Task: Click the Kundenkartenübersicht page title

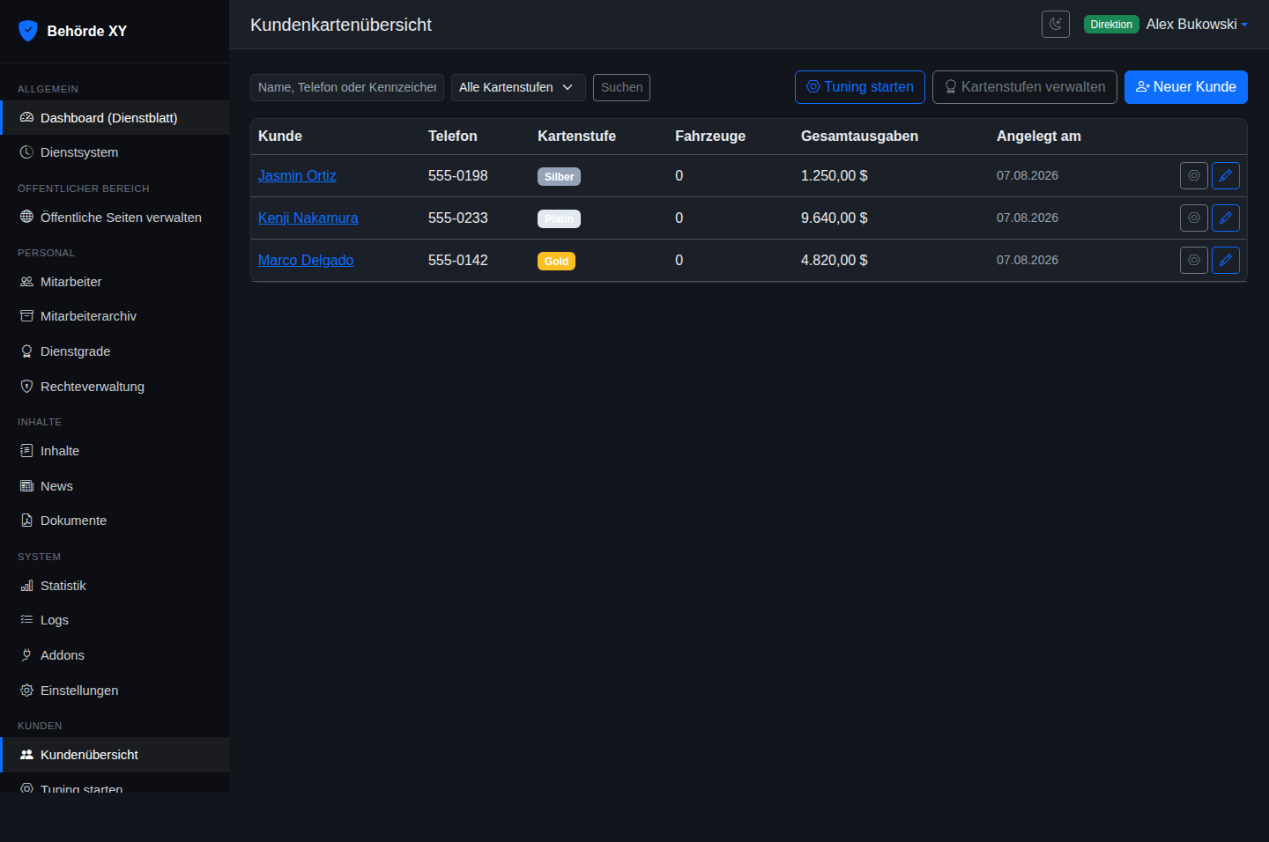Action: [x=341, y=25]
